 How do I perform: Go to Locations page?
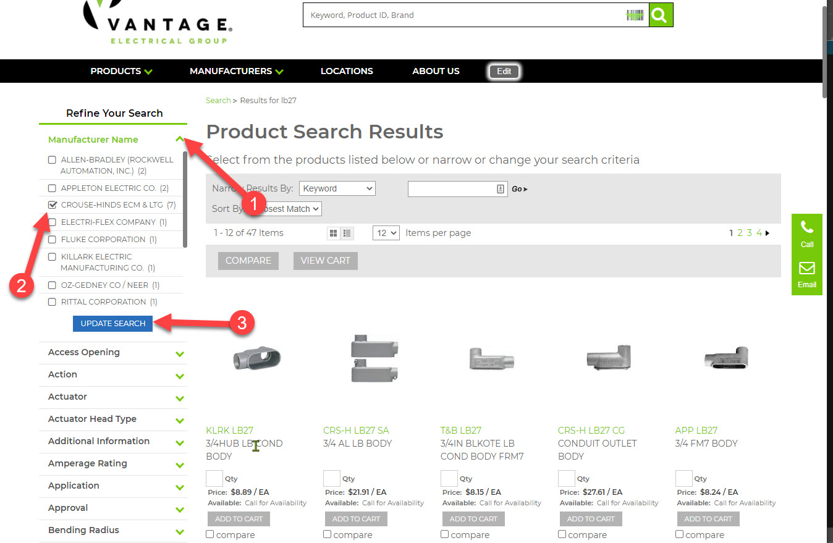pyautogui.click(x=347, y=71)
